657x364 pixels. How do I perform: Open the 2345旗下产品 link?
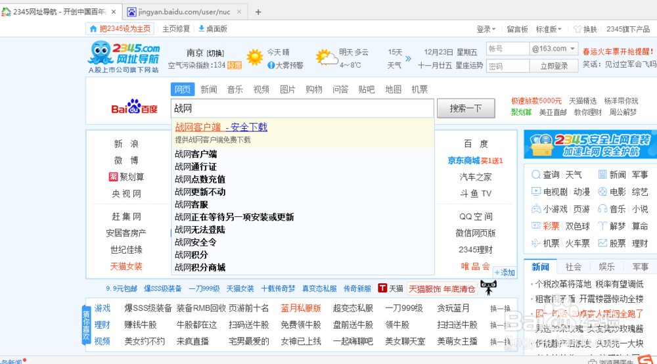tap(627, 29)
